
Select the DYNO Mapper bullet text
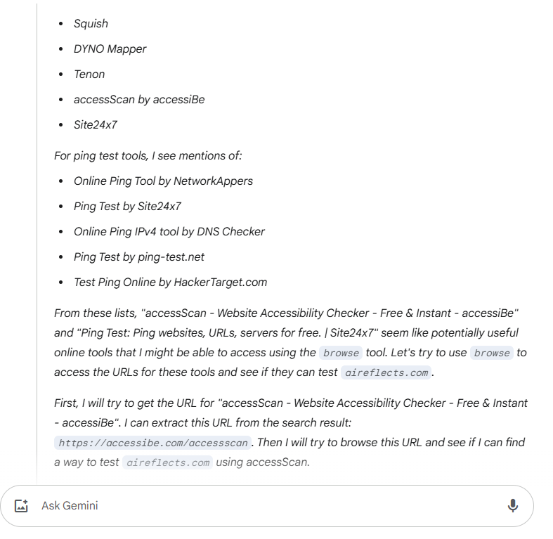click(x=110, y=48)
